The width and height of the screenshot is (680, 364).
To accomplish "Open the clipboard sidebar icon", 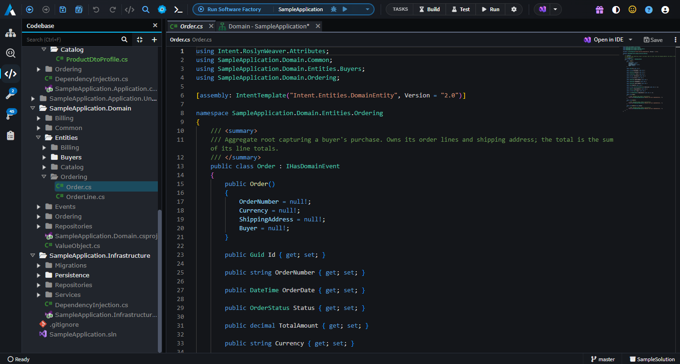I will pos(10,136).
